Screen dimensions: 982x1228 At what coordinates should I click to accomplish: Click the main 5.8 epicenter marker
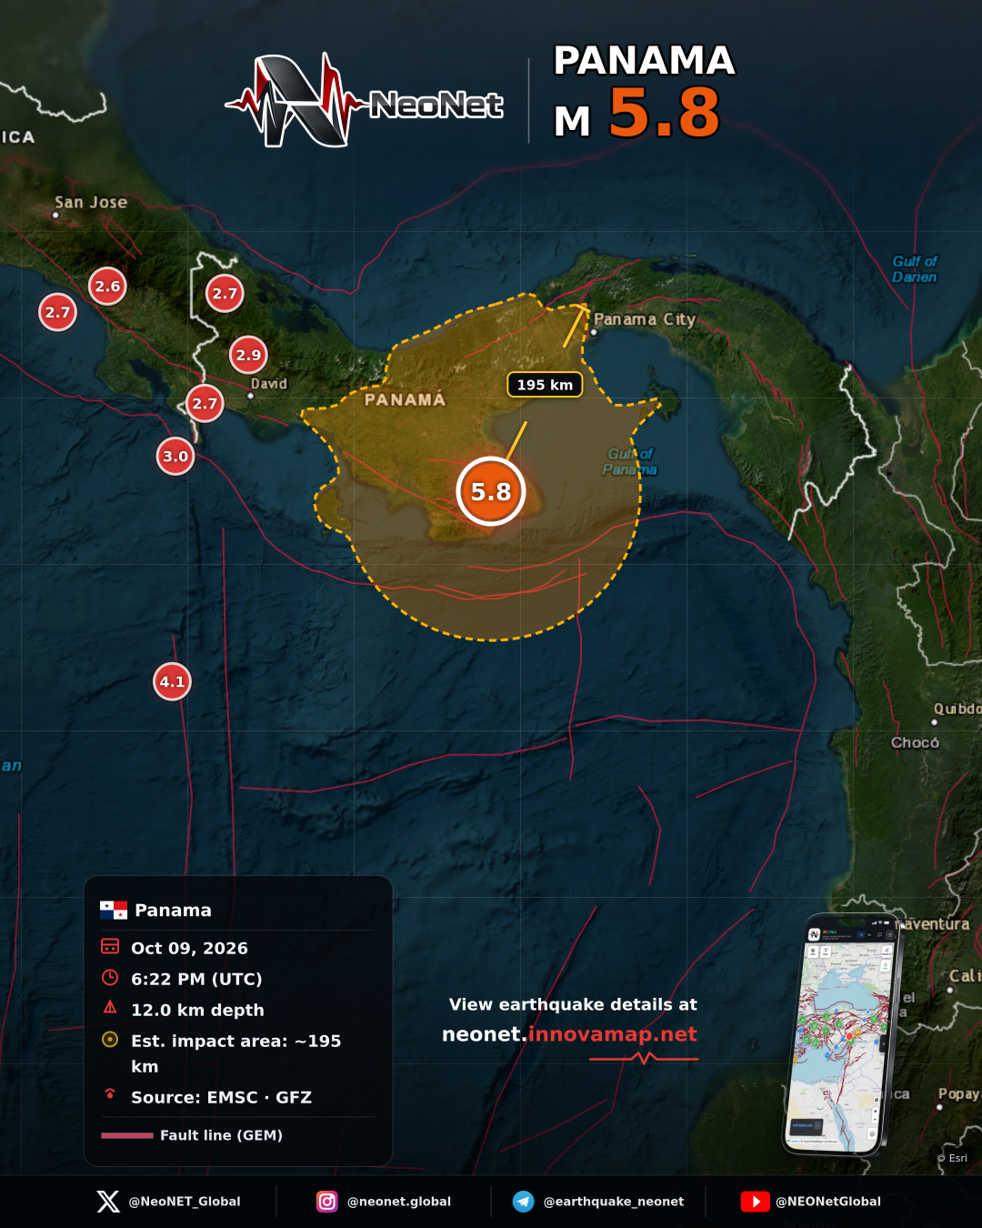click(491, 491)
